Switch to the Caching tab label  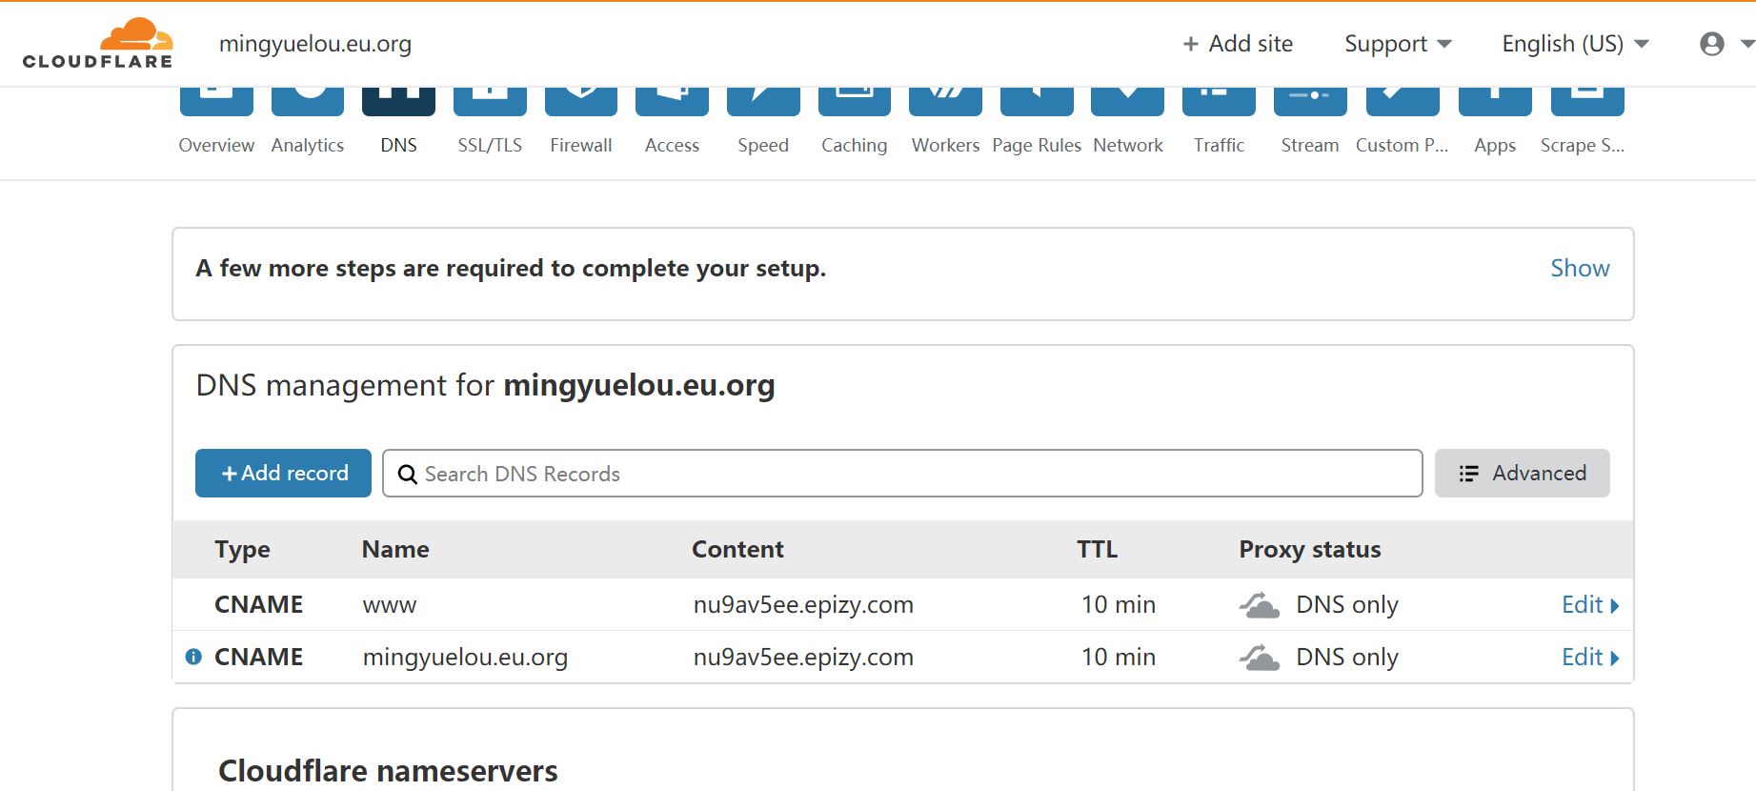click(x=855, y=145)
